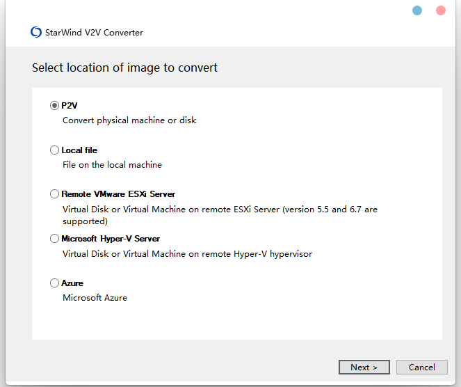
Task: Click the bold 'Local file' option label
Action: point(79,150)
